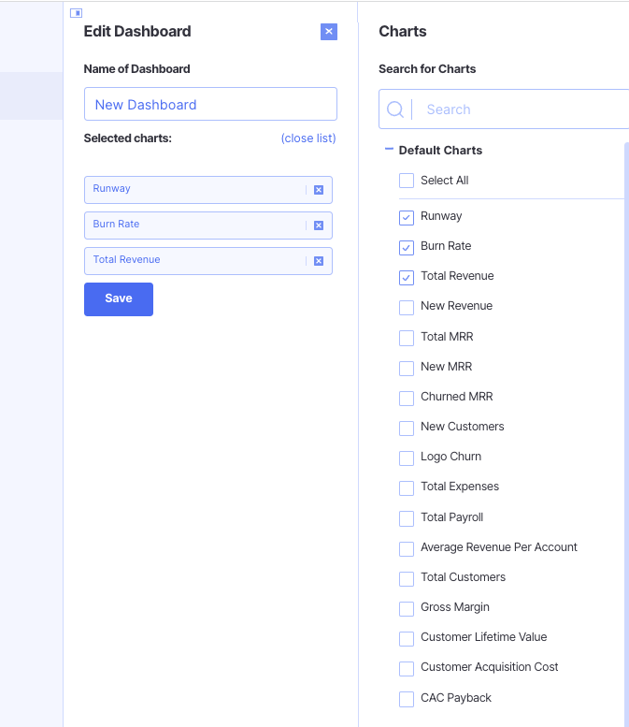629x727 pixels.
Task: Check the Select All checkbox
Action: coord(407,181)
